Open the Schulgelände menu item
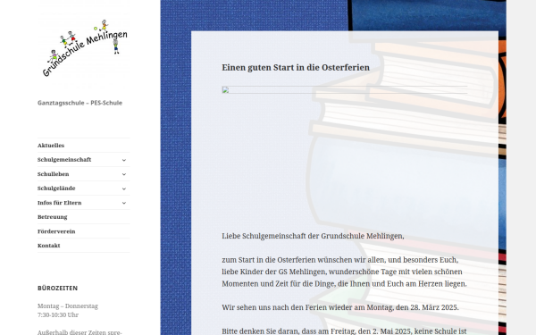This screenshot has width=536, height=335. point(56,188)
